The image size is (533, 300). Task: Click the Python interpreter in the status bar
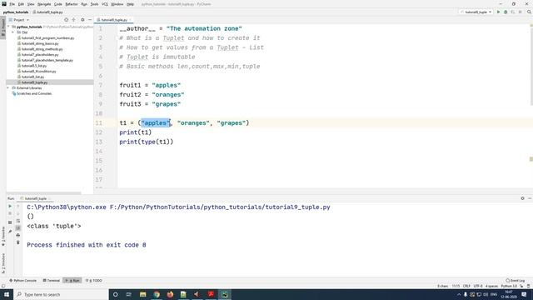[509, 286]
